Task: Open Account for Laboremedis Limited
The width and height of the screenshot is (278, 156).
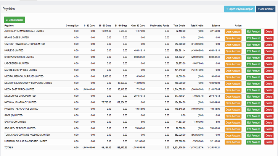Action: coord(233,64)
